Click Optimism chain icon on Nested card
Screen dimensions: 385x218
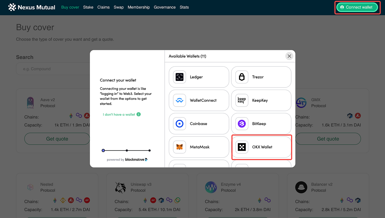click(x=87, y=200)
